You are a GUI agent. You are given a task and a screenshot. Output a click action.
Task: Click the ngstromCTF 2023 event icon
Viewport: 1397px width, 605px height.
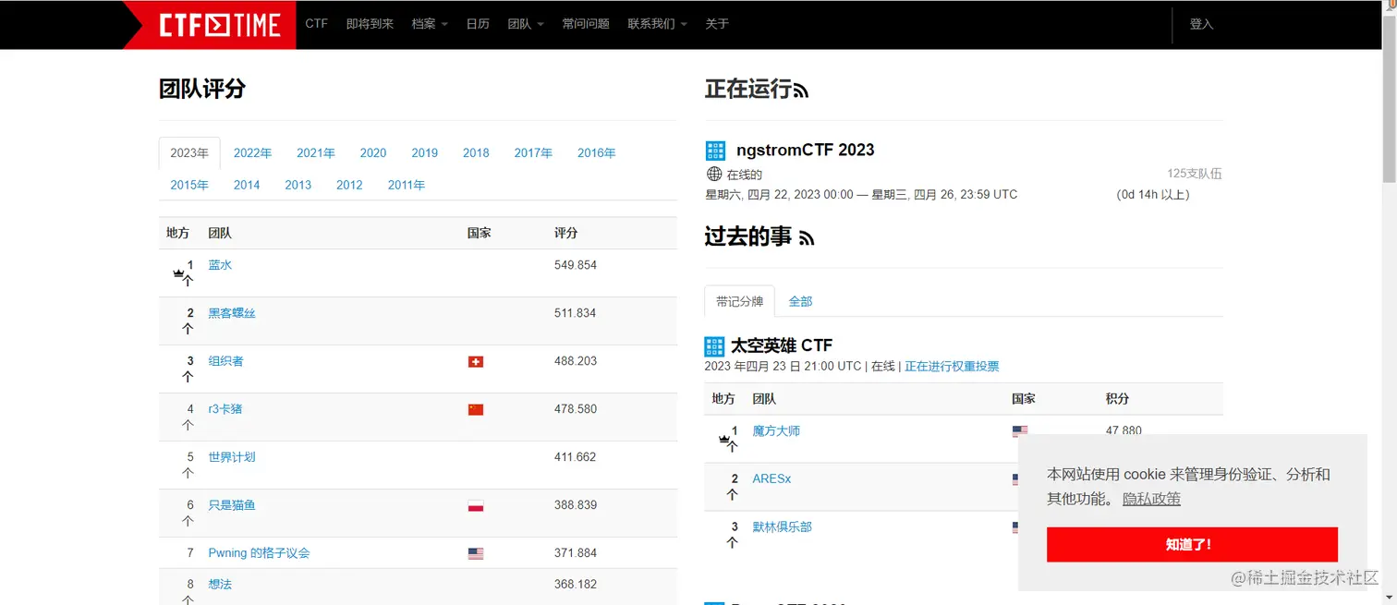715,151
